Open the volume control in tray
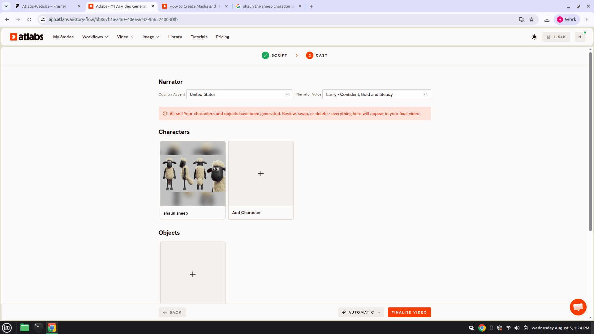The height and width of the screenshot is (334, 594). click(x=517, y=328)
